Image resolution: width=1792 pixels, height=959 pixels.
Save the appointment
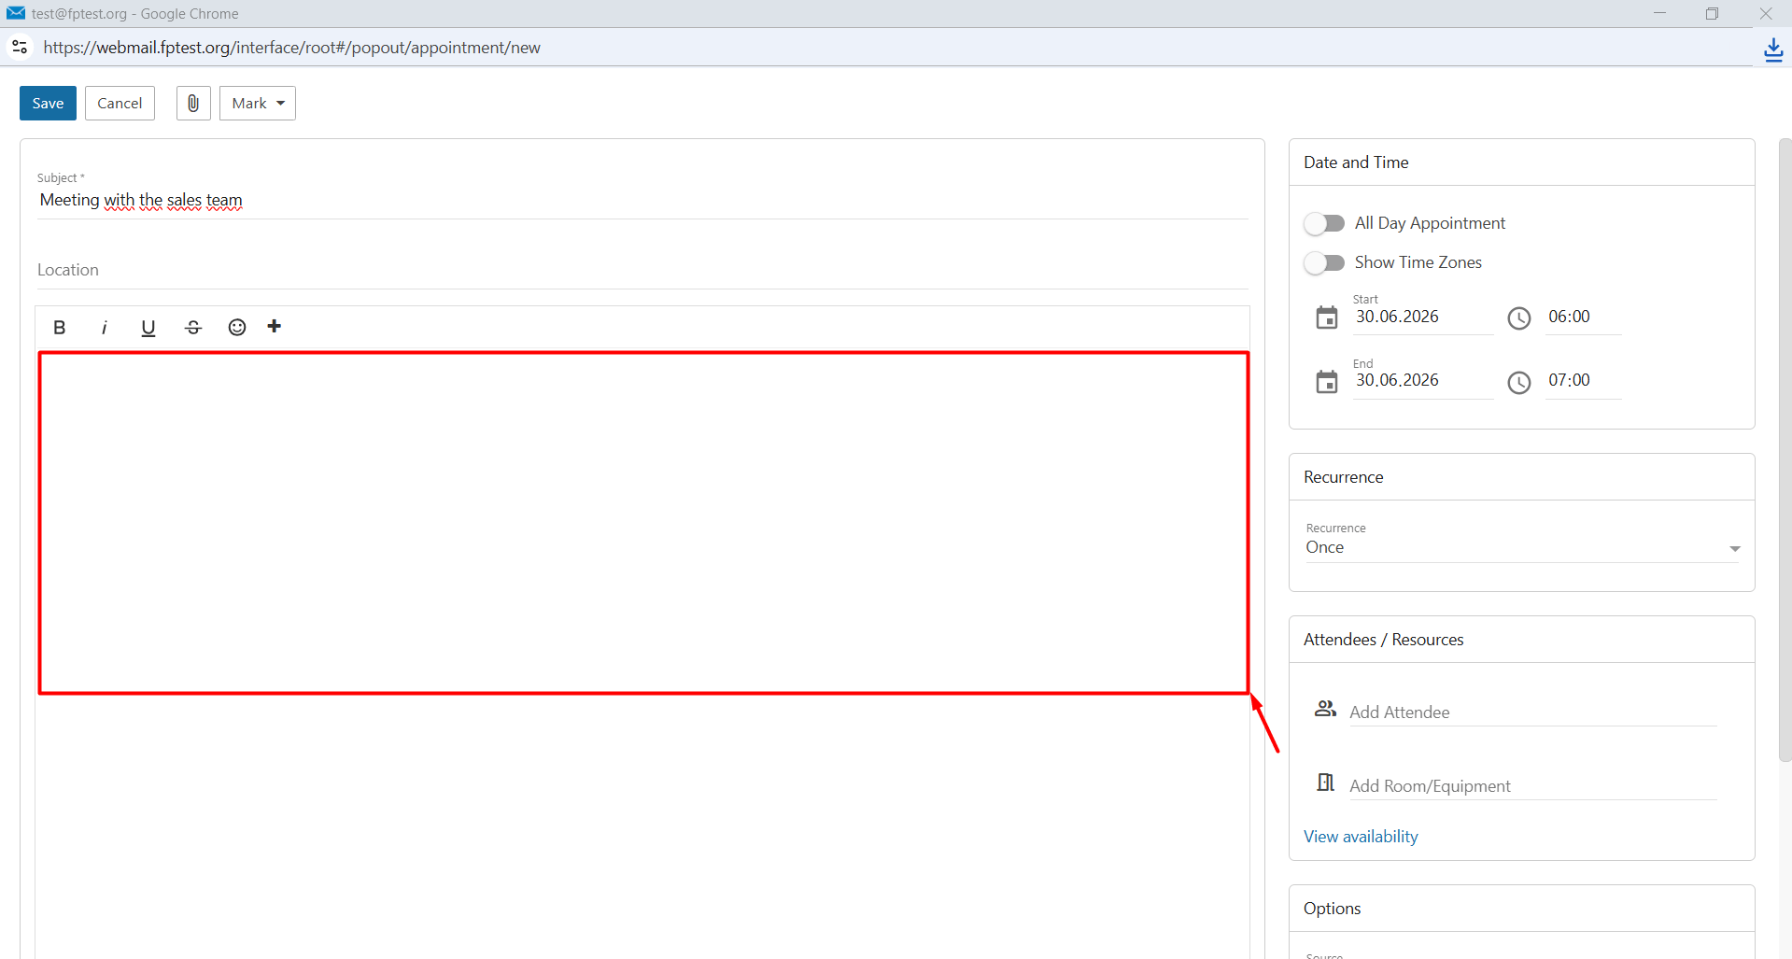[x=48, y=103]
